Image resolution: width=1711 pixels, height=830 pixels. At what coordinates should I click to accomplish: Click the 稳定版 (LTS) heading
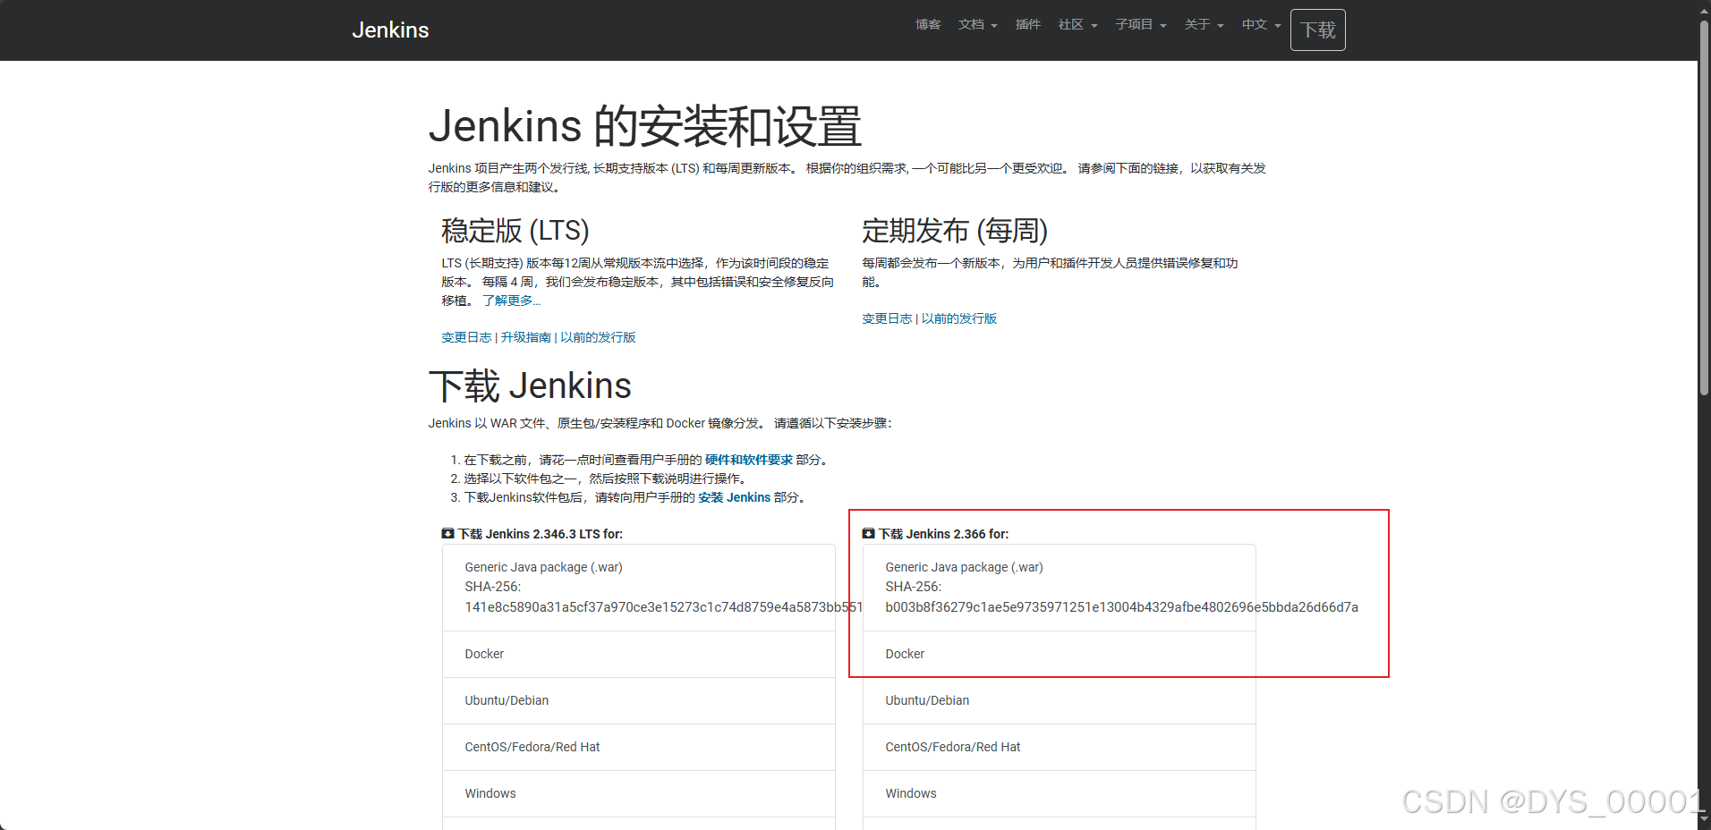pos(515,231)
